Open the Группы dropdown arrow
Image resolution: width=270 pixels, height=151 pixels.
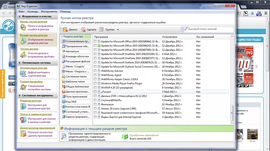coord(118,30)
